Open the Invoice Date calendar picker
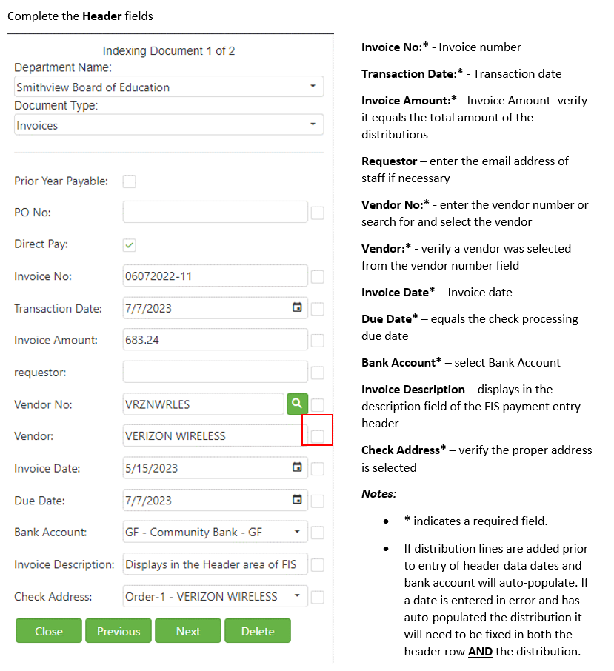The image size is (614, 671). click(x=297, y=468)
